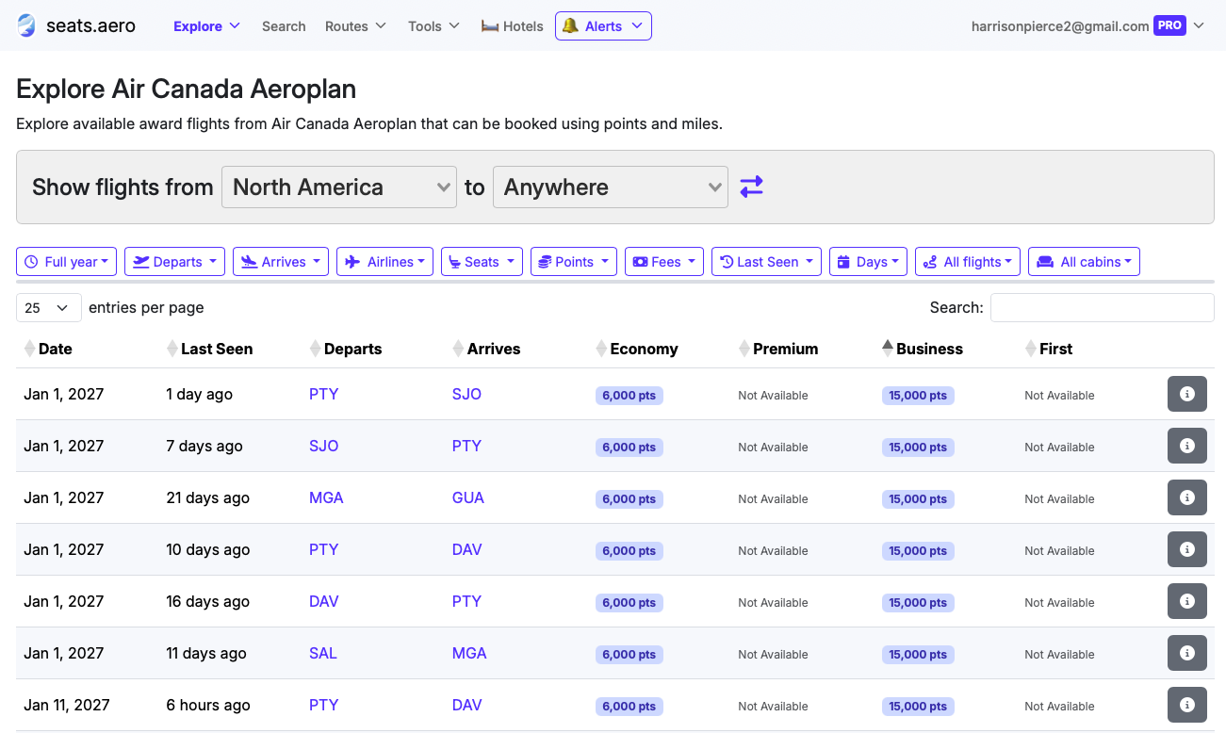Click the "6 hours ago" last seen cell
The image size is (1226, 733).
coord(208,705)
